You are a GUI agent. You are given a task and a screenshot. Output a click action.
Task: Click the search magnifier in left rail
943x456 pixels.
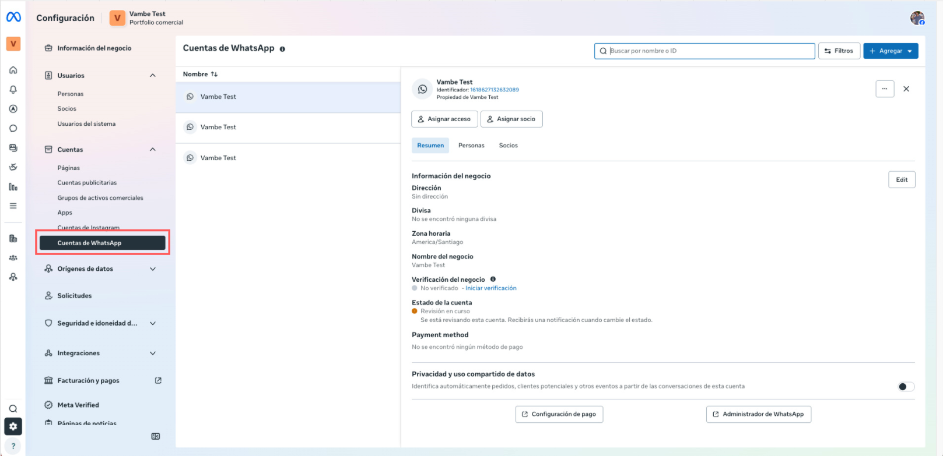click(x=13, y=409)
